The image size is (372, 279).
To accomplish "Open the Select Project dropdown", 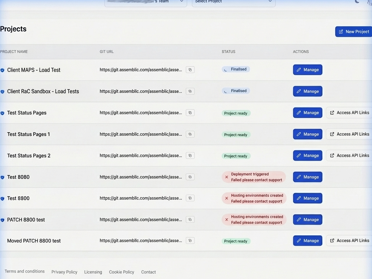I will coord(233,2).
